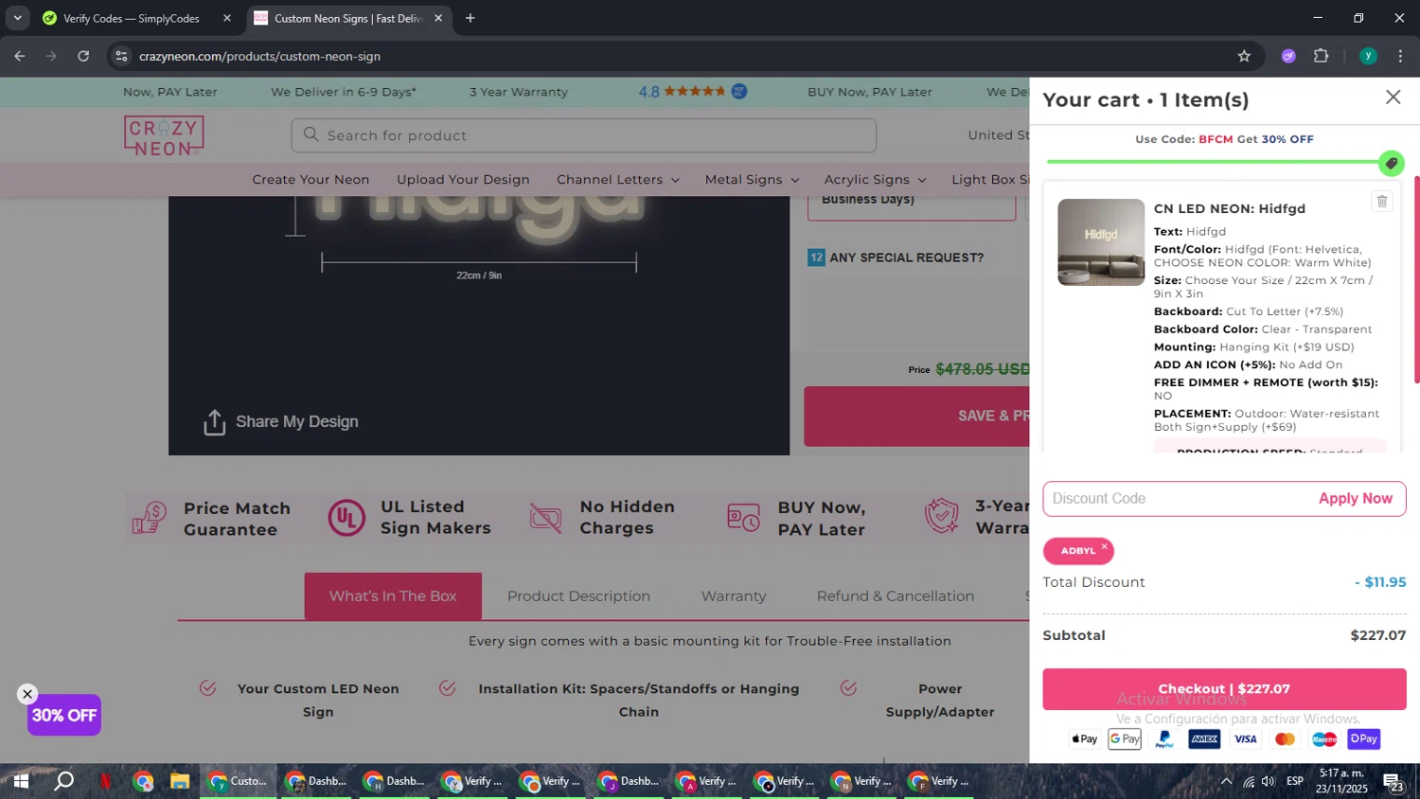Open Upload Your Design menu item
The height and width of the screenshot is (799, 1420).
(x=463, y=180)
